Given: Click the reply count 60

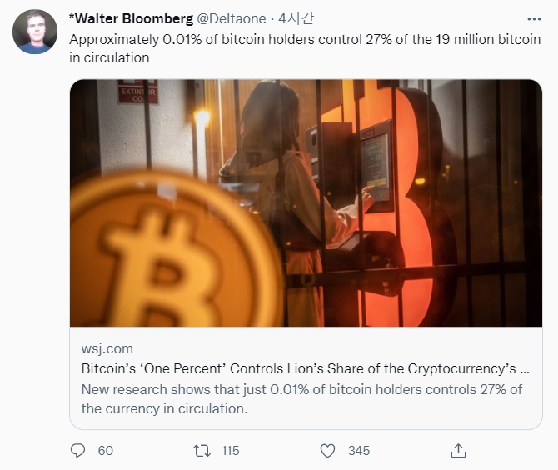Looking at the screenshot, I should [x=105, y=450].
